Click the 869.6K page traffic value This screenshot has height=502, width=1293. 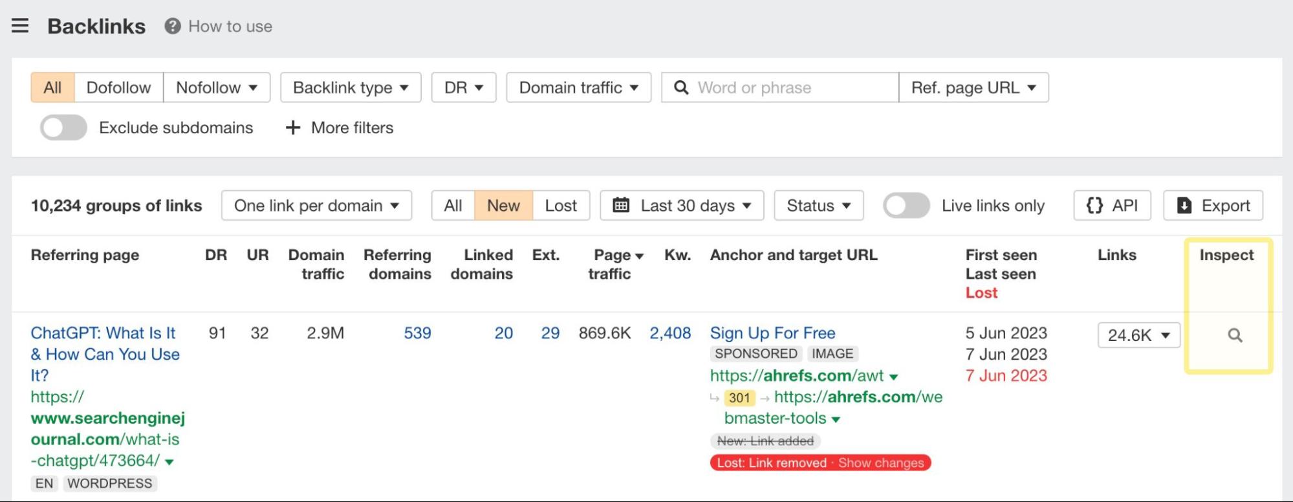[605, 333]
